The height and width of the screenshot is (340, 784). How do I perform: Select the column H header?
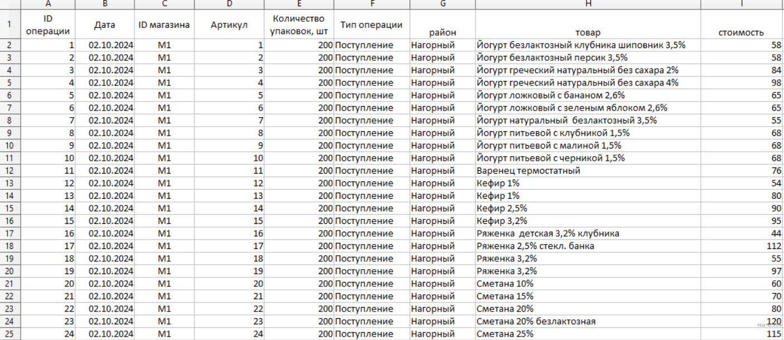tap(588, 4)
